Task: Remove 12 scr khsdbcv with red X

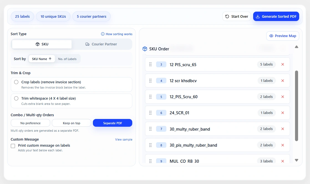Action: tap(283, 81)
